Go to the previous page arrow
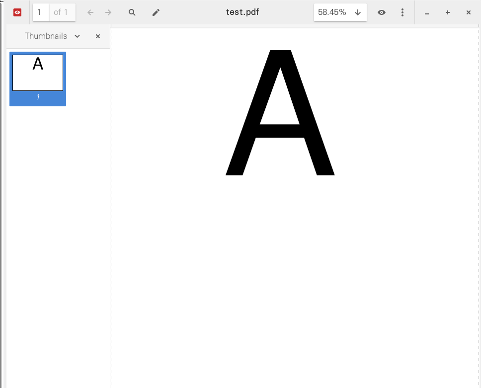 [x=90, y=12]
